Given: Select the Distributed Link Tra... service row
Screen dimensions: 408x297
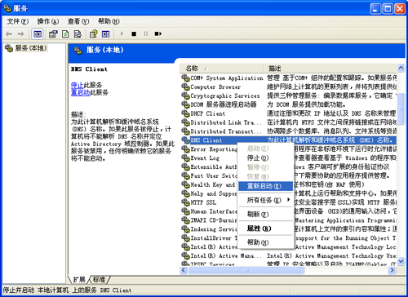Looking at the screenshot, I should pos(289,122).
